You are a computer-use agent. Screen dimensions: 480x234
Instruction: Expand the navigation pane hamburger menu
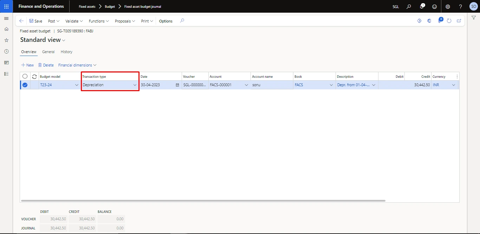tap(6, 18)
